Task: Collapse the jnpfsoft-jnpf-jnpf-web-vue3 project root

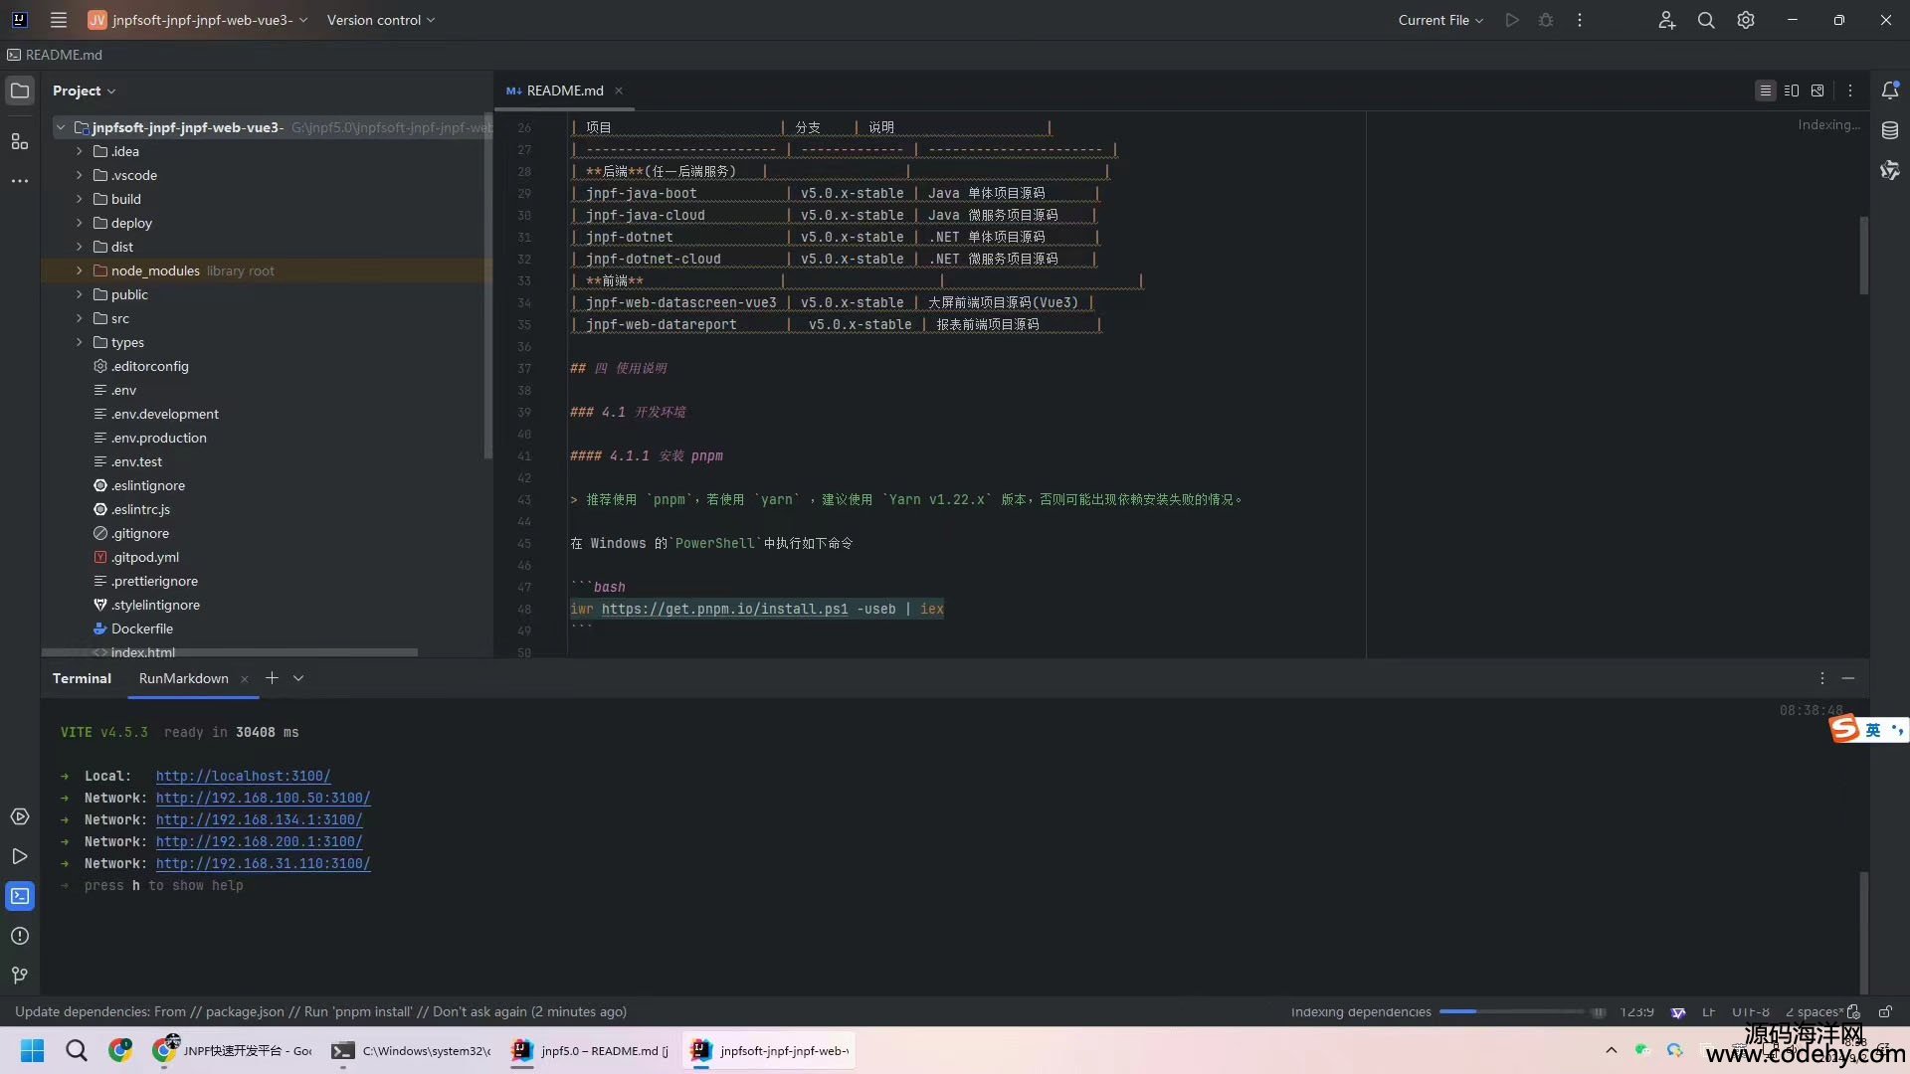Action: [x=61, y=127]
